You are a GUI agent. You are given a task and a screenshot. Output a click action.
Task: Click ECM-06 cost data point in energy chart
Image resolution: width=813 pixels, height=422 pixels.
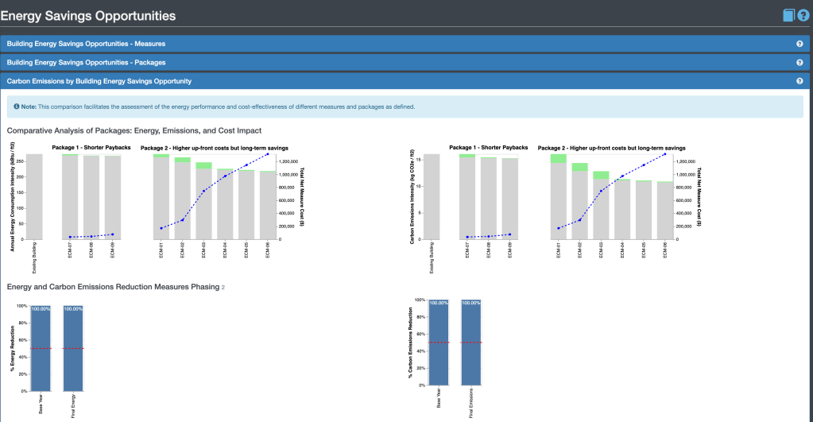click(268, 154)
